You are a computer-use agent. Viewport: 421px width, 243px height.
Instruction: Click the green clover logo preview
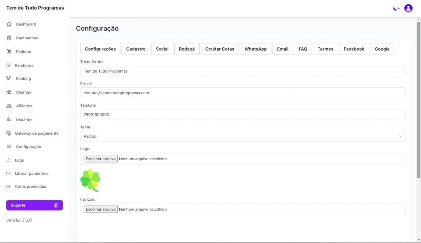(90, 181)
